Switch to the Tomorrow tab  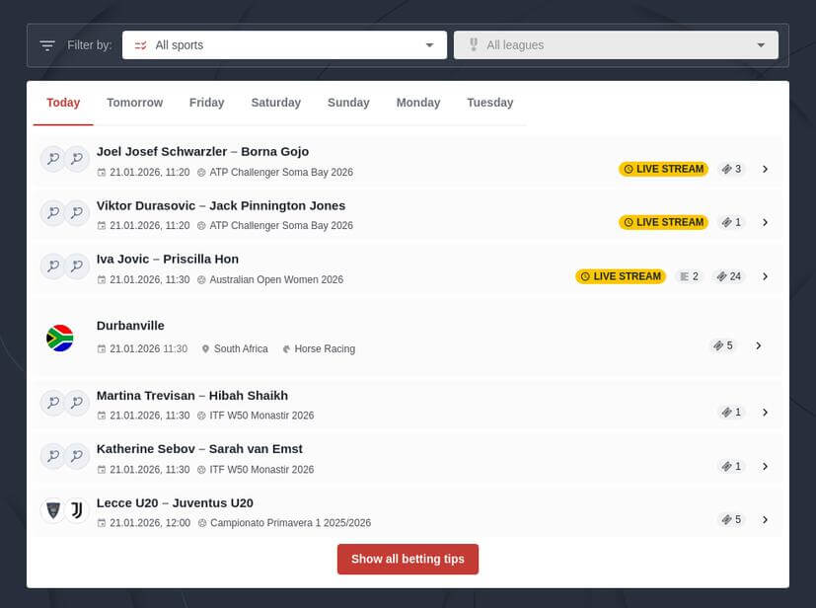[134, 103]
